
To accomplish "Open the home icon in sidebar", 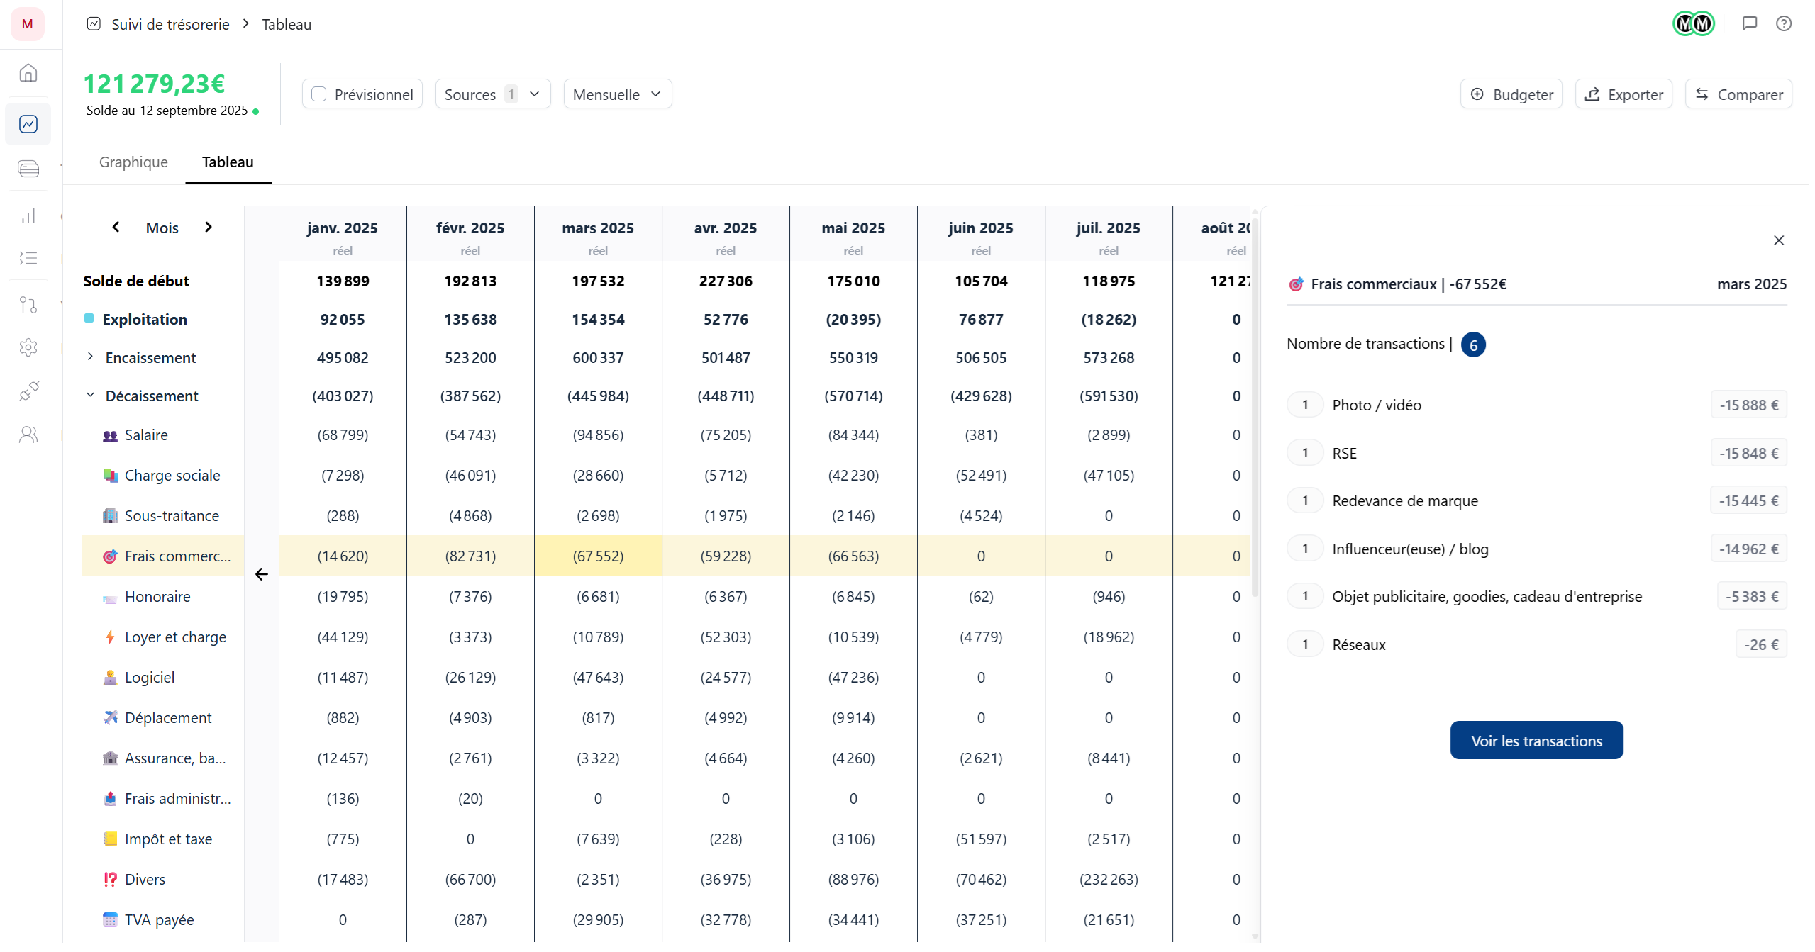I will pos(28,72).
